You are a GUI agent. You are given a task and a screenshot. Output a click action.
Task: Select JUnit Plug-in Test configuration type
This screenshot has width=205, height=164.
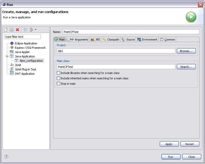pyautogui.click(x=26, y=69)
